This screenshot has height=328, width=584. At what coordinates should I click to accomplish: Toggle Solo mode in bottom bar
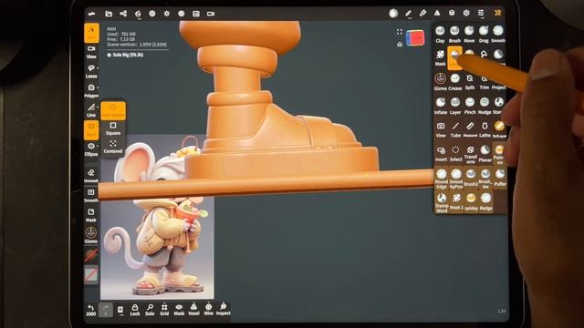tap(150, 310)
